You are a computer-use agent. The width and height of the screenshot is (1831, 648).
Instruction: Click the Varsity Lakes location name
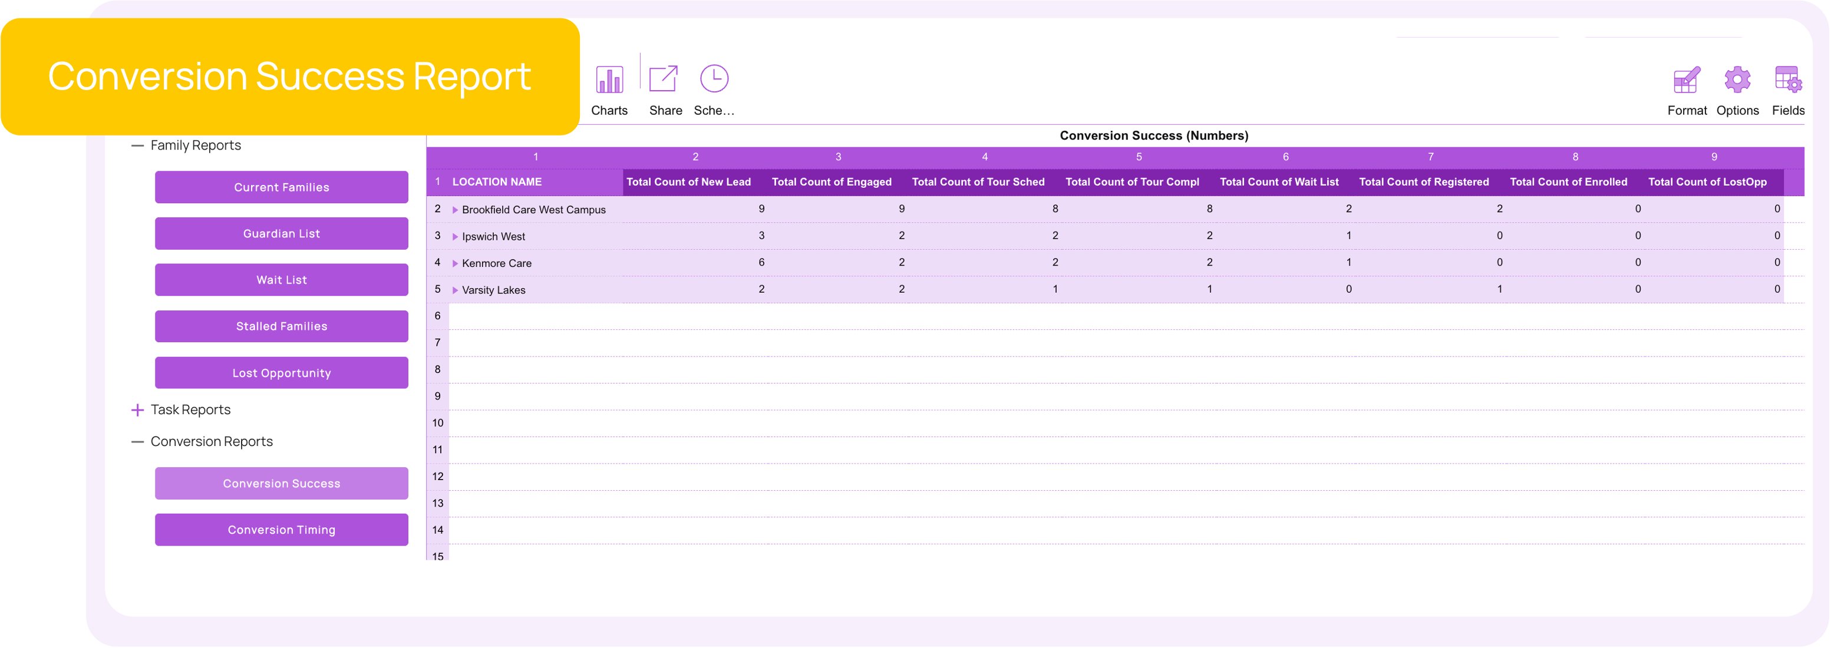[493, 290]
